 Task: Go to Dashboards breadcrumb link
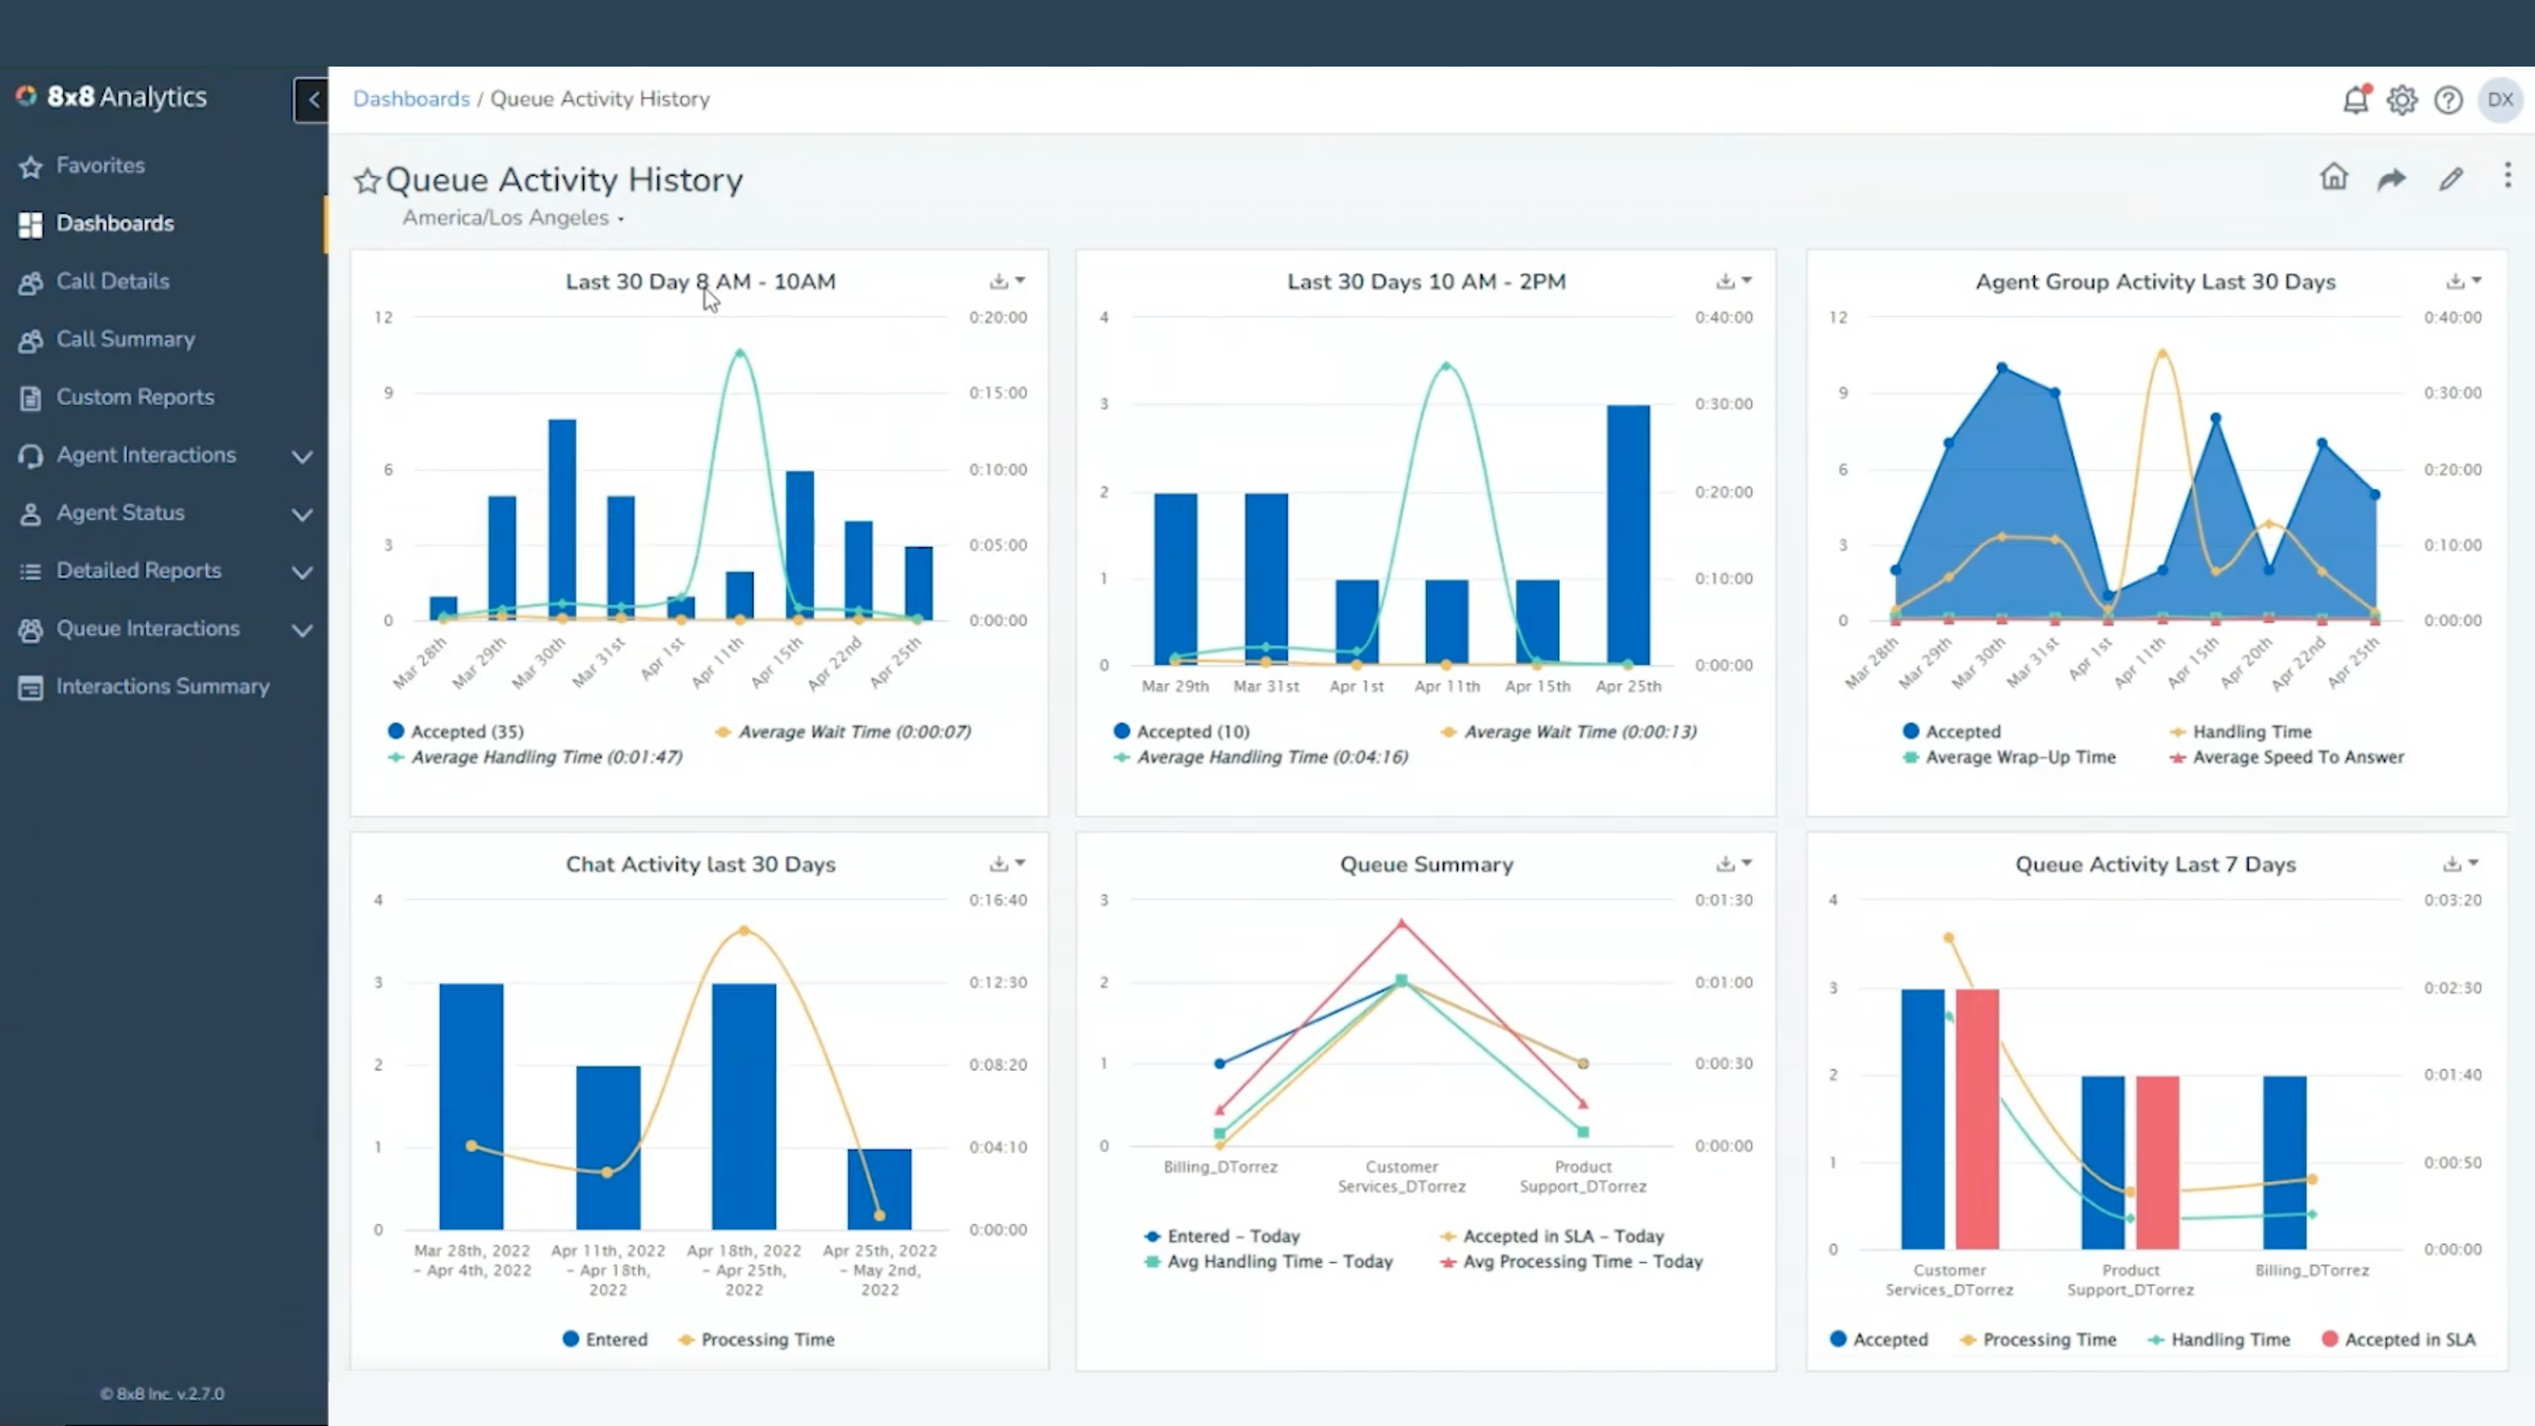coord(411,99)
